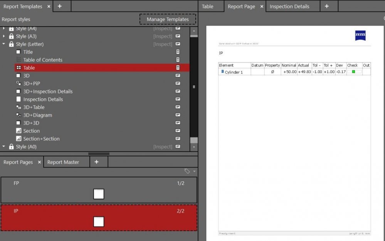Viewport: 385px width, 241px height.
Task: Expand the Style (A4) tree node
Action: click(x=4, y=28)
